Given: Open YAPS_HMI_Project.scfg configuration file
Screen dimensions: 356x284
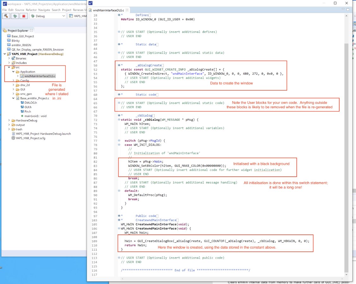Looking at the screenshot, I should pos(30,138).
